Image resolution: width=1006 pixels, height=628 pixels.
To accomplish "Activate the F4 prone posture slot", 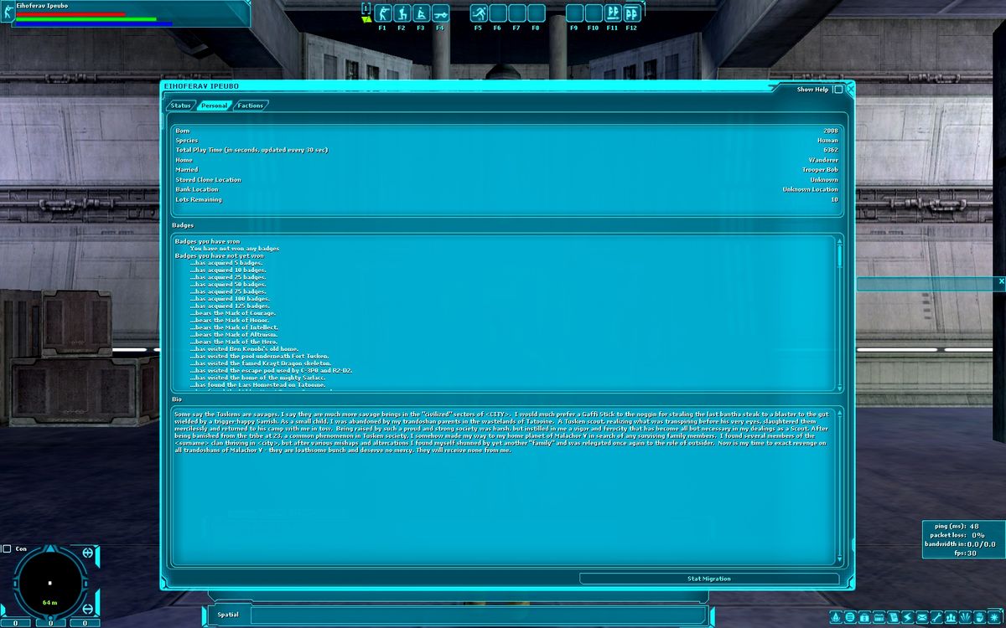I will (x=440, y=13).
